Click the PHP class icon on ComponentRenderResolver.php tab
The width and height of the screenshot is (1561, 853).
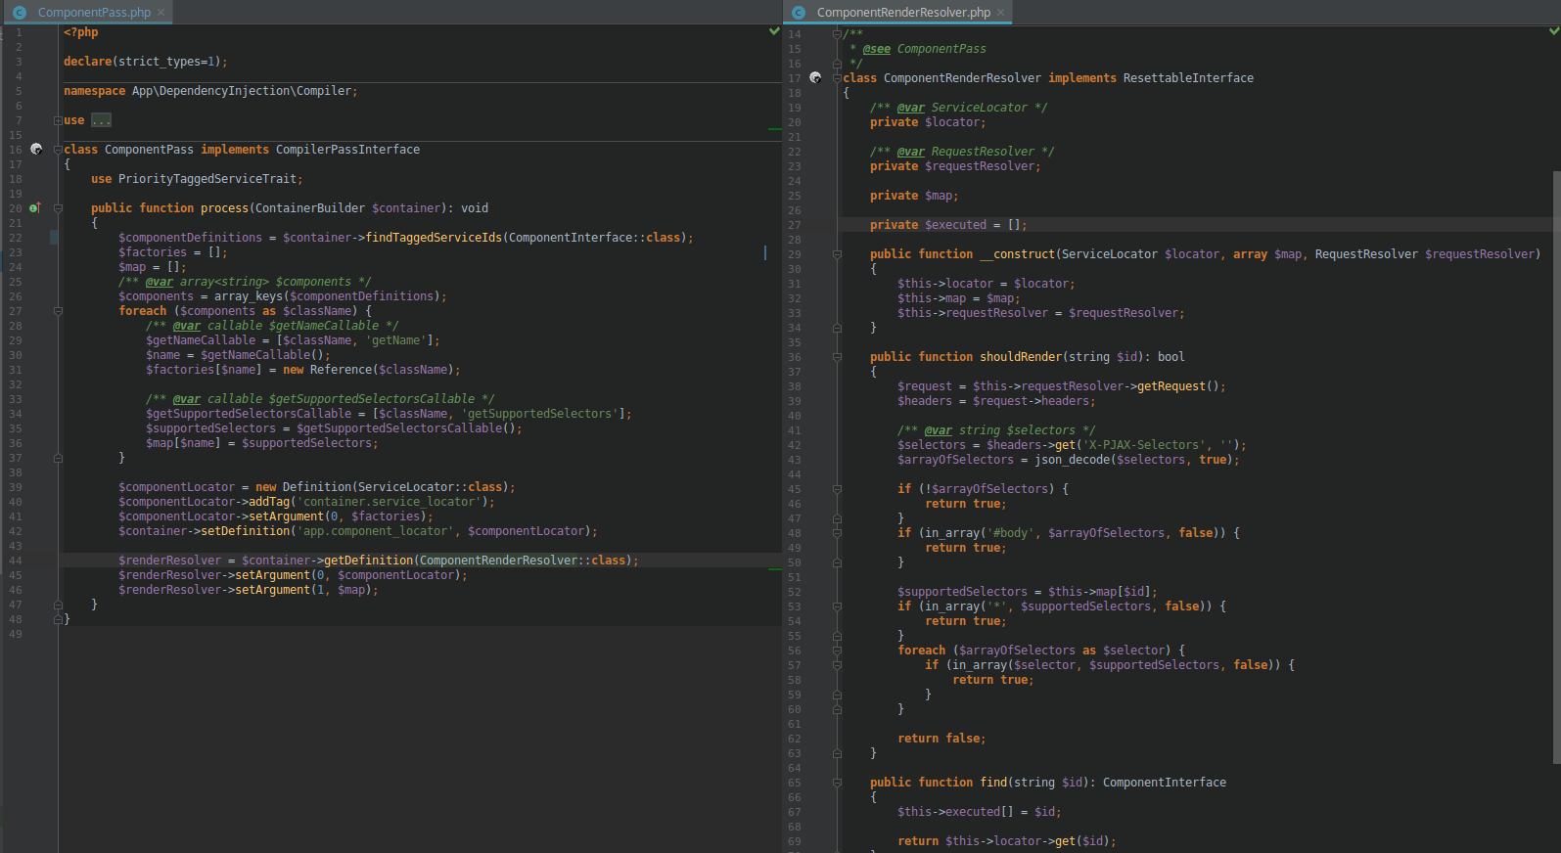[799, 13]
